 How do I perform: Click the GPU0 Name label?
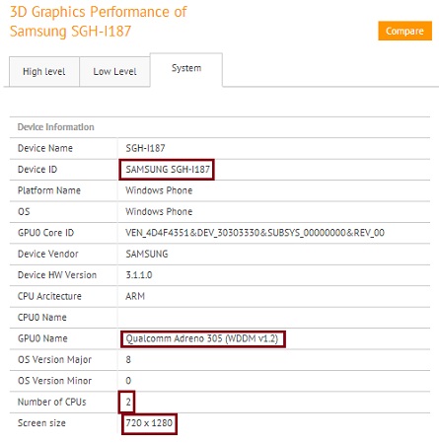point(42,338)
